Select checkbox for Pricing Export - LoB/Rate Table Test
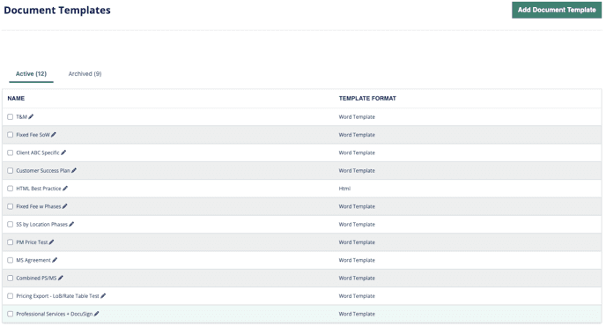Image resolution: width=606 pixels, height=327 pixels. pos(10,296)
